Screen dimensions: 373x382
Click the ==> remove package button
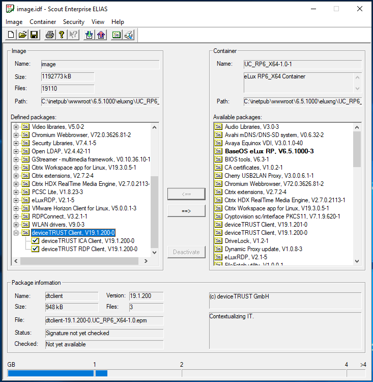click(x=186, y=211)
